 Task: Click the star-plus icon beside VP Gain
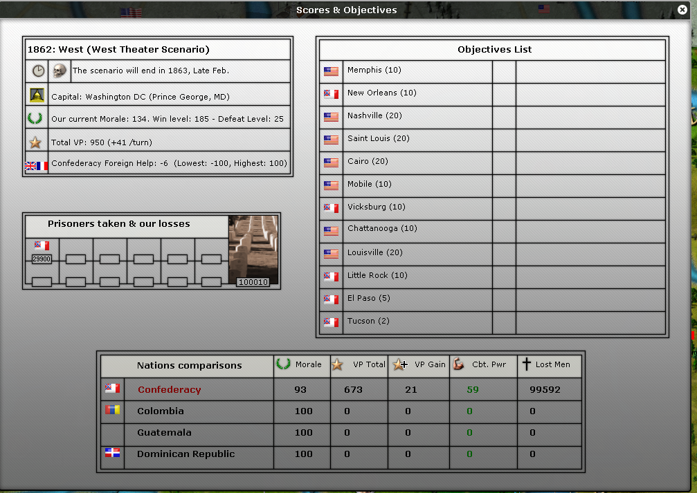pyautogui.click(x=399, y=364)
